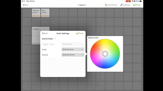Select the Scene 1 tile
Image resolution: width=163 pixels, height=91 pixels.
point(36,36)
